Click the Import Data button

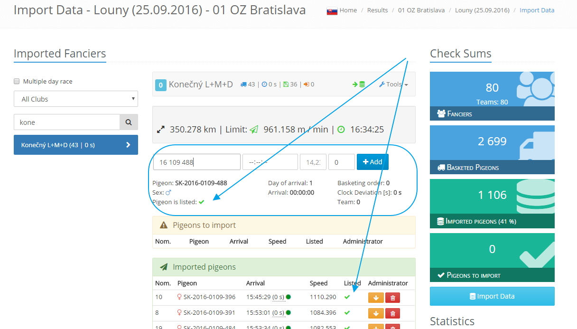click(x=492, y=296)
